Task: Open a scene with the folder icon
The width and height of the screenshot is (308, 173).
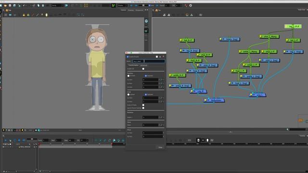Action: click(x=5, y=5)
